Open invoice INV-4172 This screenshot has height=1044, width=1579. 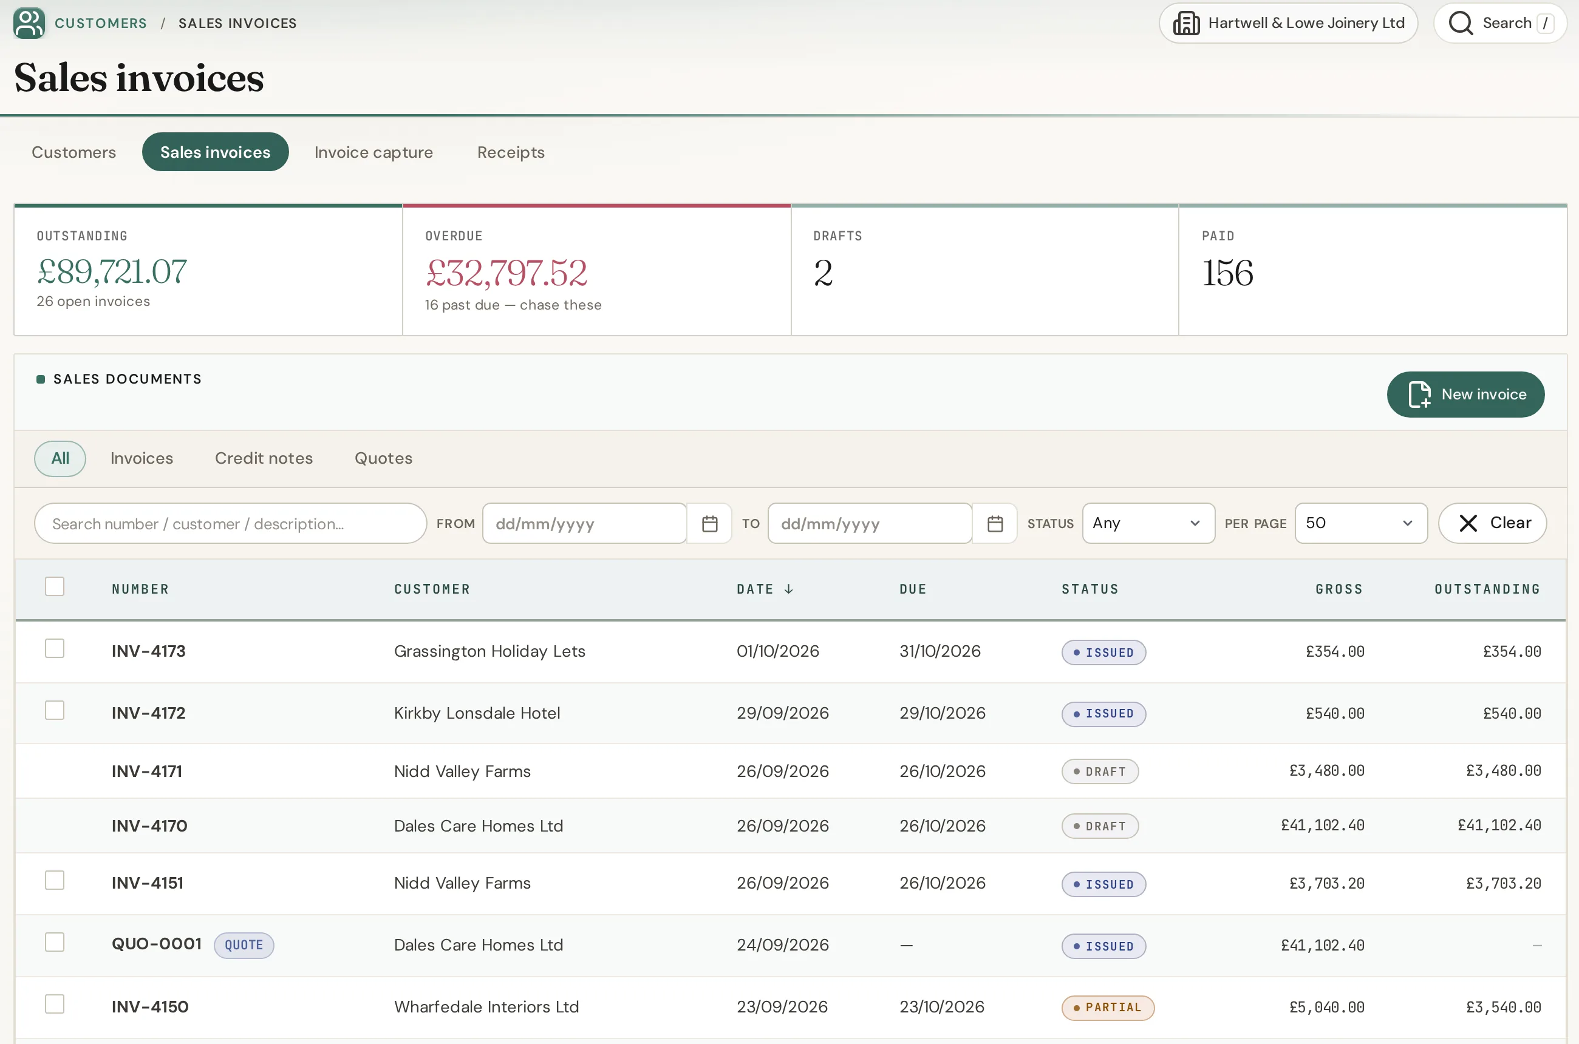149,713
